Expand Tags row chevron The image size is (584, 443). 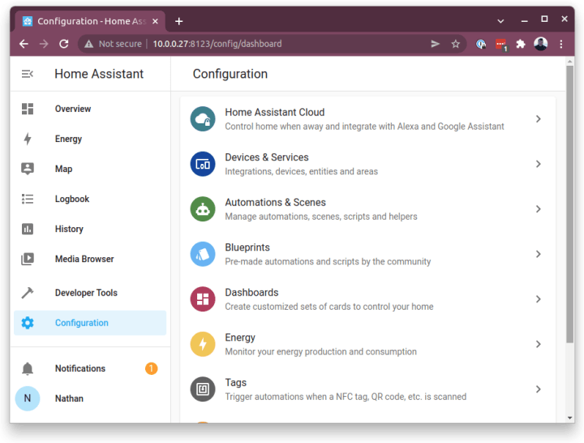(x=539, y=389)
